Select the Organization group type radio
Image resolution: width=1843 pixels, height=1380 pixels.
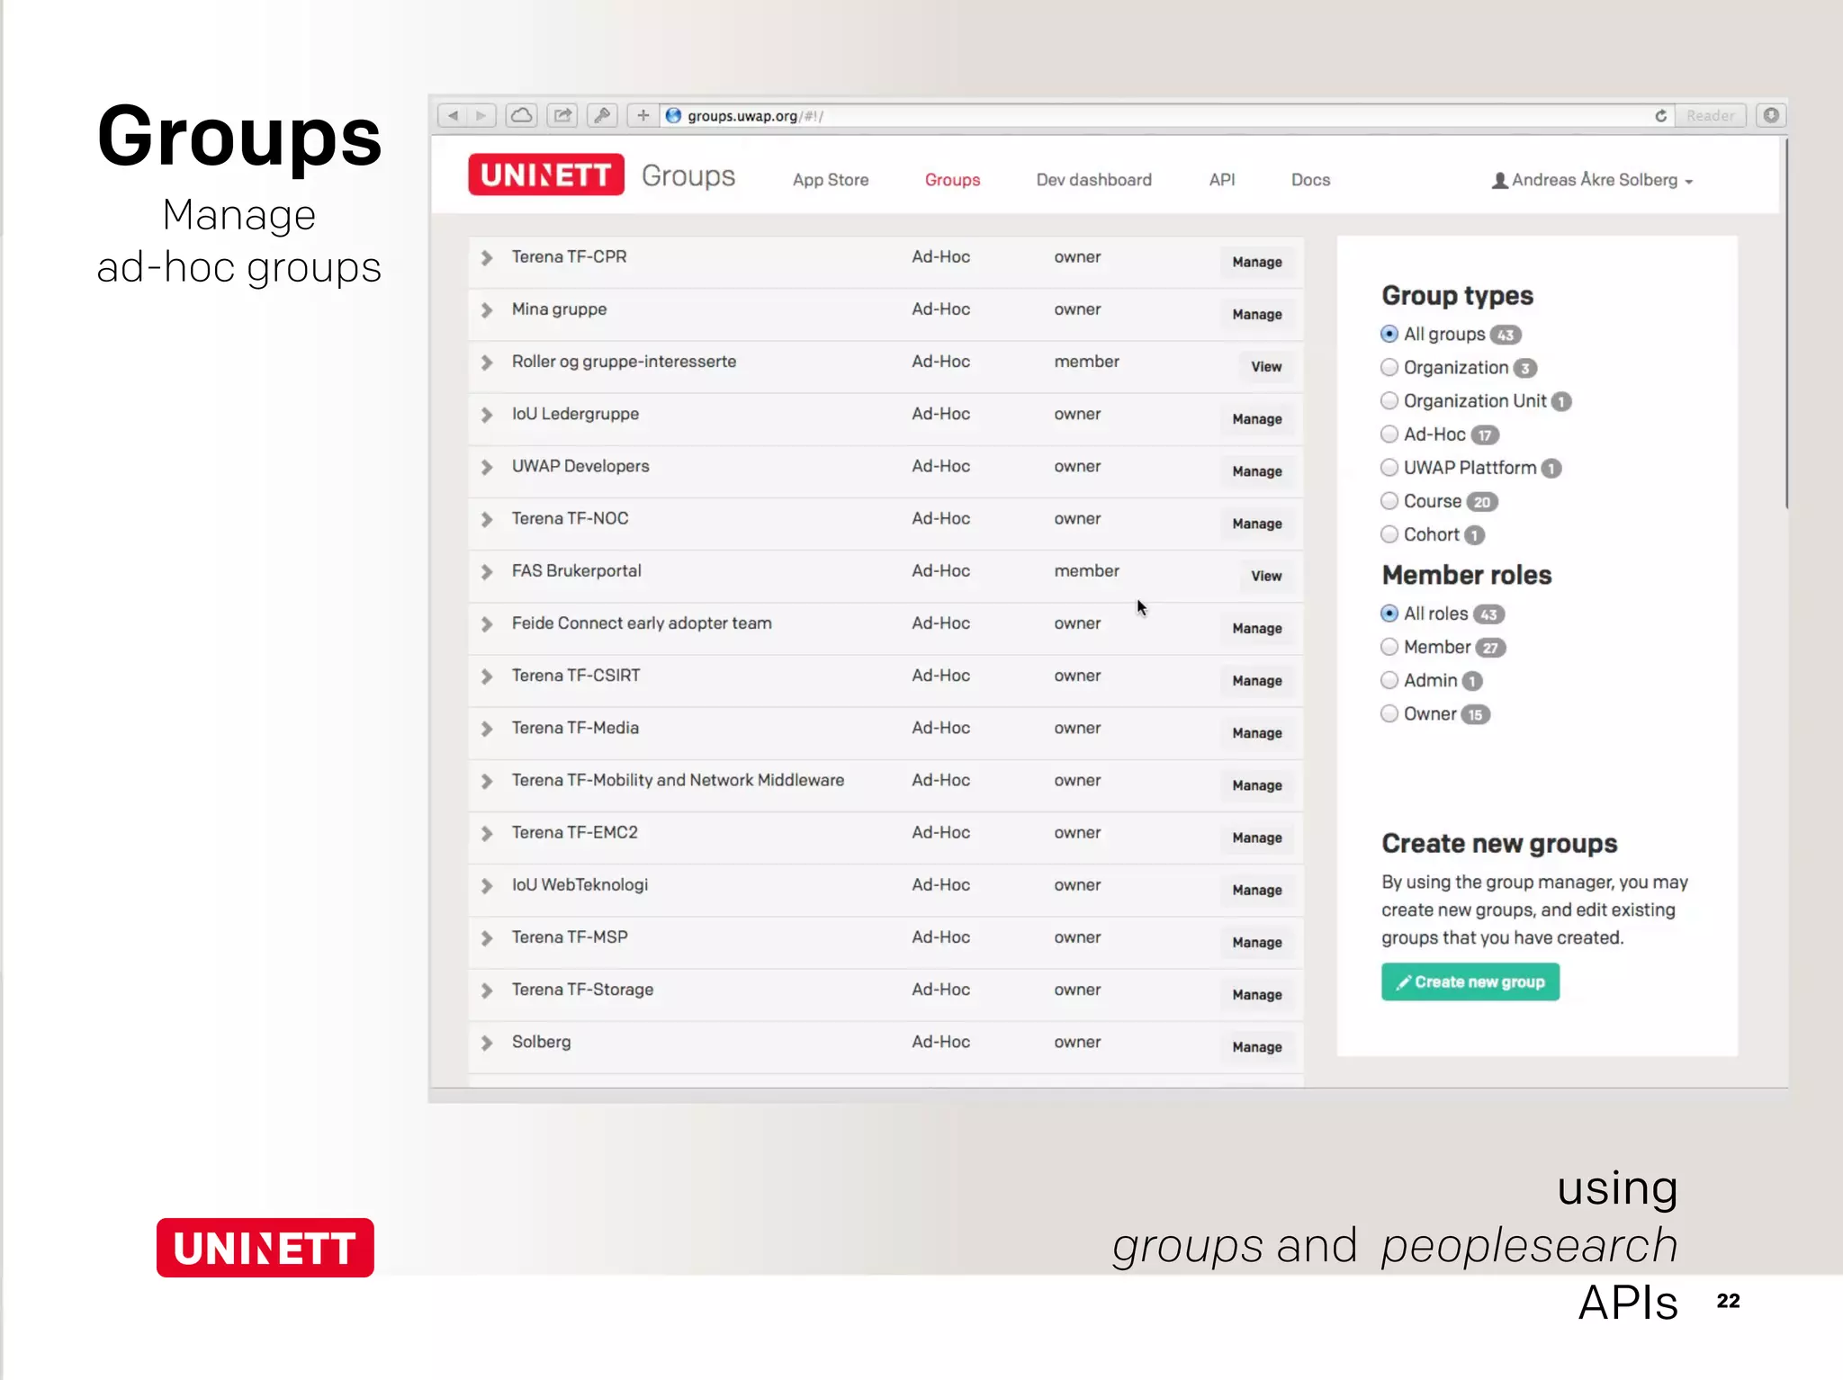click(1389, 367)
